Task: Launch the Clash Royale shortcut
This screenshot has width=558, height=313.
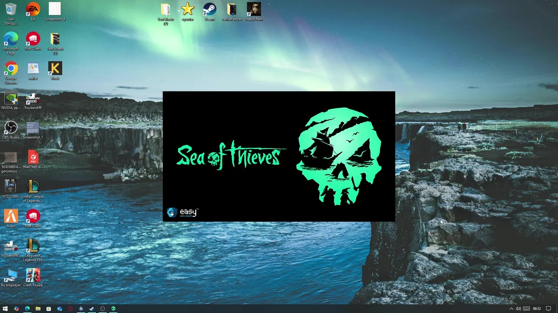Action: pyautogui.click(x=33, y=278)
